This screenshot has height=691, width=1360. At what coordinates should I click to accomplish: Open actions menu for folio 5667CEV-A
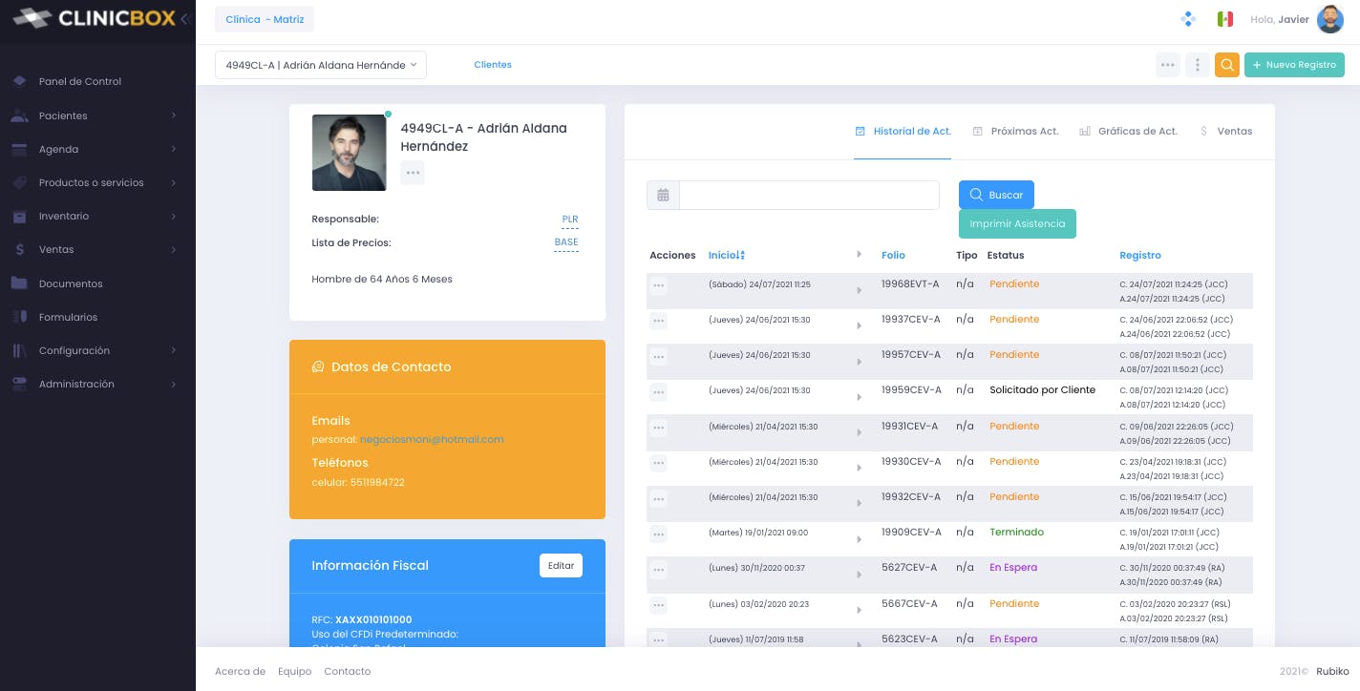[658, 605]
